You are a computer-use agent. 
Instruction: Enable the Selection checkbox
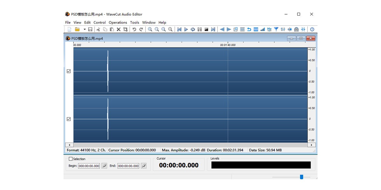click(71, 159)
